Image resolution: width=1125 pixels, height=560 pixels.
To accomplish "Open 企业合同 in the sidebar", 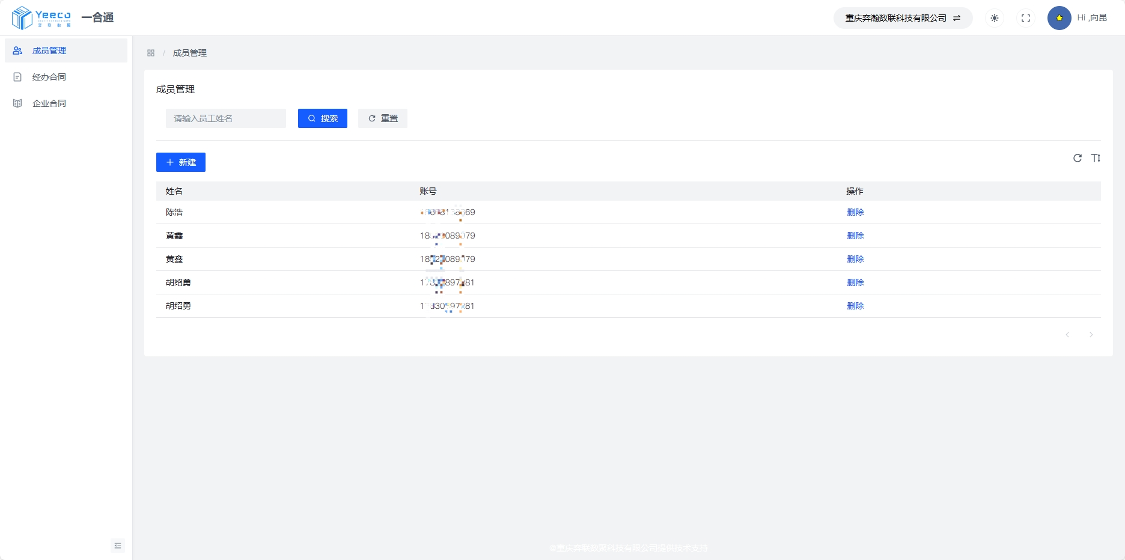I will [x=66, y=103].
